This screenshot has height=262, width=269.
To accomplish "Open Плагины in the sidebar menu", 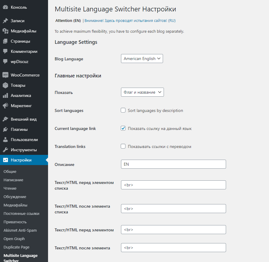I will pos(19,129).
